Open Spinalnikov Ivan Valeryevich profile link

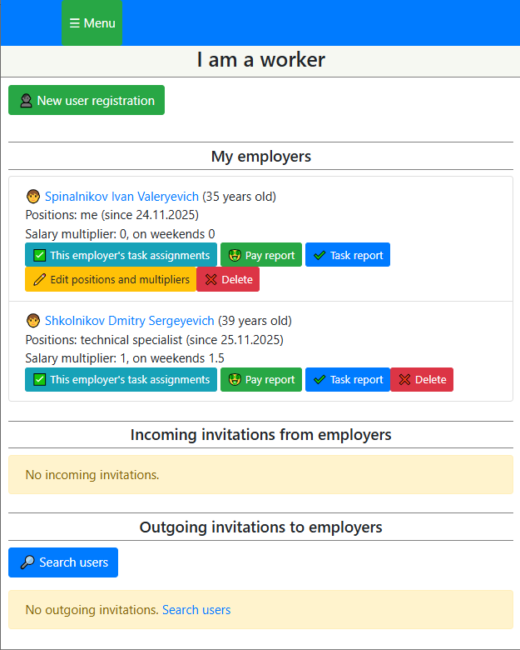coord(121,197)
